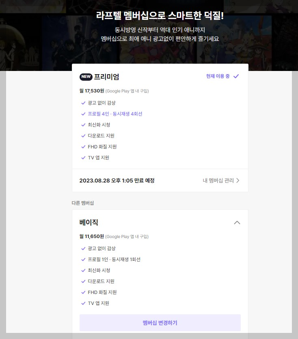Click TV 앱 지원 in the Premium card
The image size is (298, 339).
pos(99,158)
